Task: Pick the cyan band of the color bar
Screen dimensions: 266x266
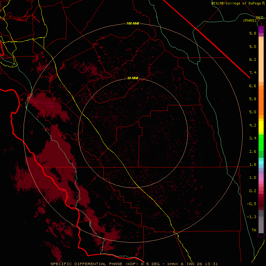Action: pyautogui.click(x=261, y=163)
